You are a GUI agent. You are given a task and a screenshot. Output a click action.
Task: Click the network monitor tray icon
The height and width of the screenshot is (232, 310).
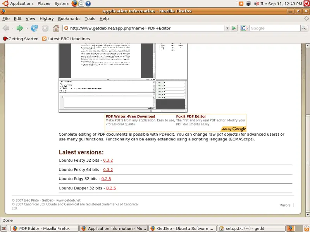coord(248,3)
